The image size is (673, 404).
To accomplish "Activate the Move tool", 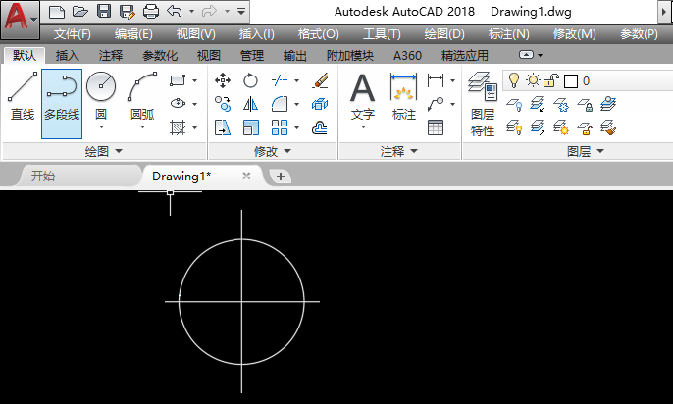I will tap(223, 80).
